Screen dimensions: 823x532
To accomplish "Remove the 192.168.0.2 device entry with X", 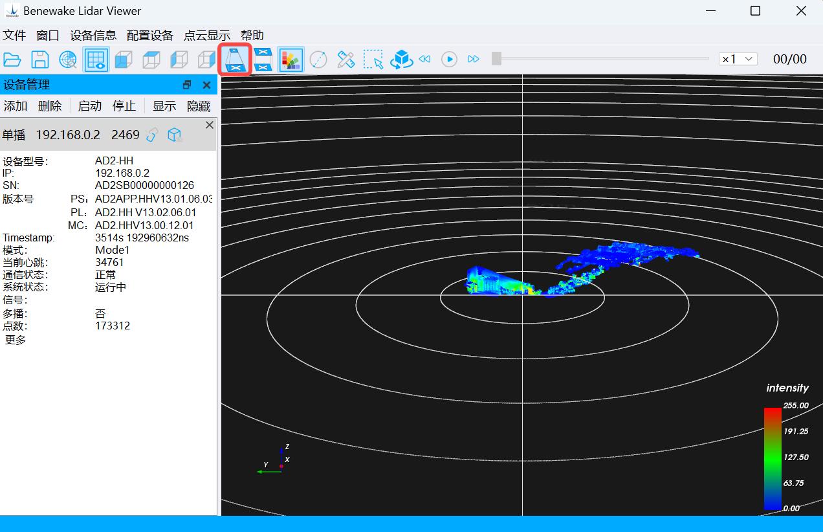I will coord(209,125).
